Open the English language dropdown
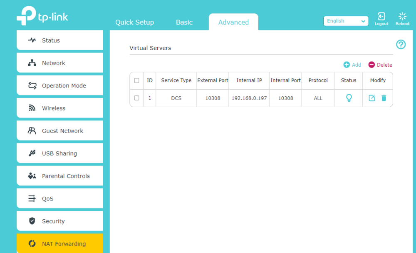 (346, 21)
